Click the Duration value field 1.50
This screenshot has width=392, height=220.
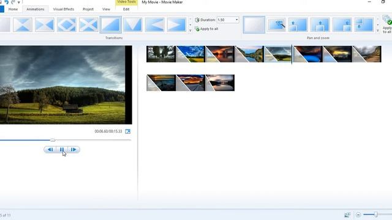225,20
